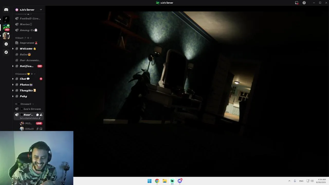329x185 pixels.
Task: Open the Notifica... channel with 109 badge
Action: point(29,66)
